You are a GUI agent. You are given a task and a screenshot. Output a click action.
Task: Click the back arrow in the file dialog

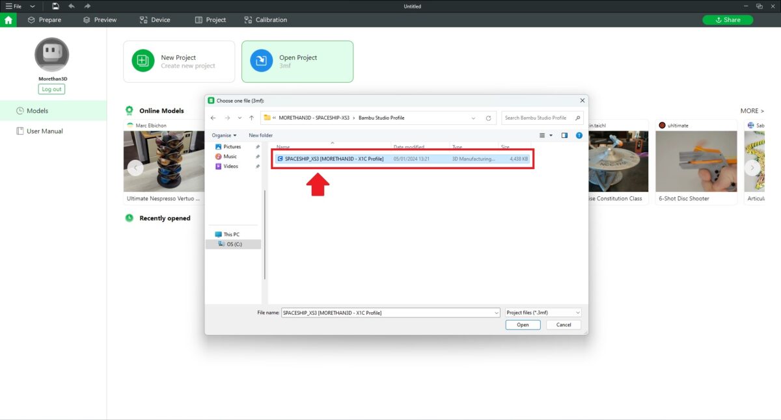pyautogui.click(x=213, y=118)
